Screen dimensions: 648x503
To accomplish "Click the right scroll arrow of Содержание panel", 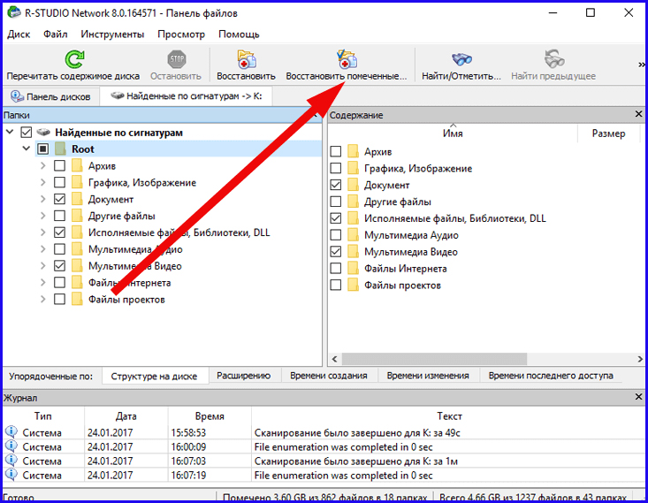I will pos(640,359).
